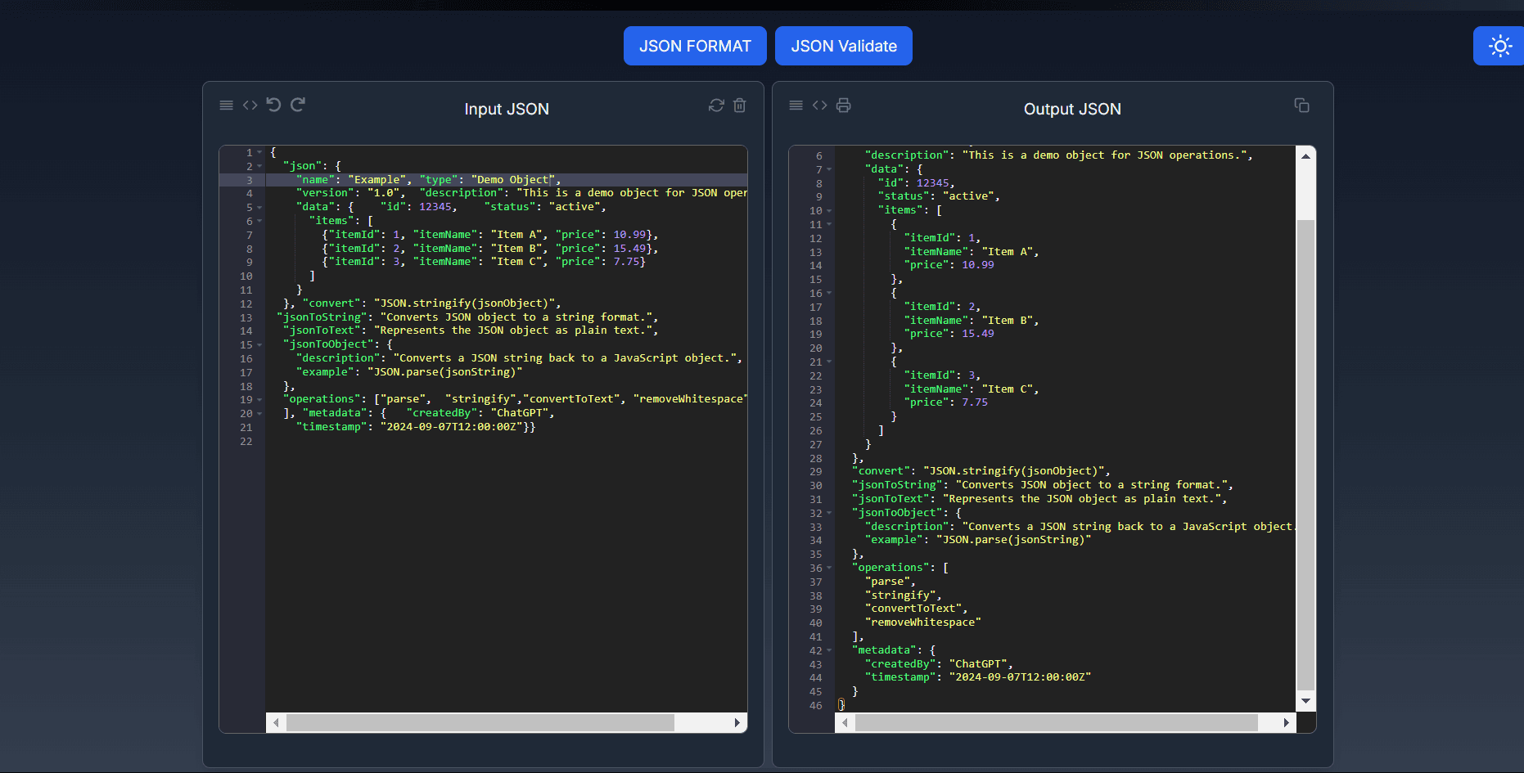Image resolution: width=1524 pixels, height=773 pixels.
Task: Click the input horizontal scrollbar left arrow
Action: (x=276, y=722)
